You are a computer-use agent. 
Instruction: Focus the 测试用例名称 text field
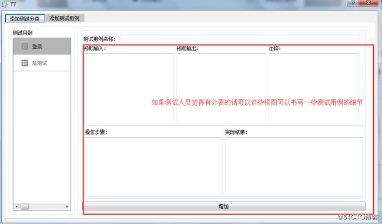(240, 39)
